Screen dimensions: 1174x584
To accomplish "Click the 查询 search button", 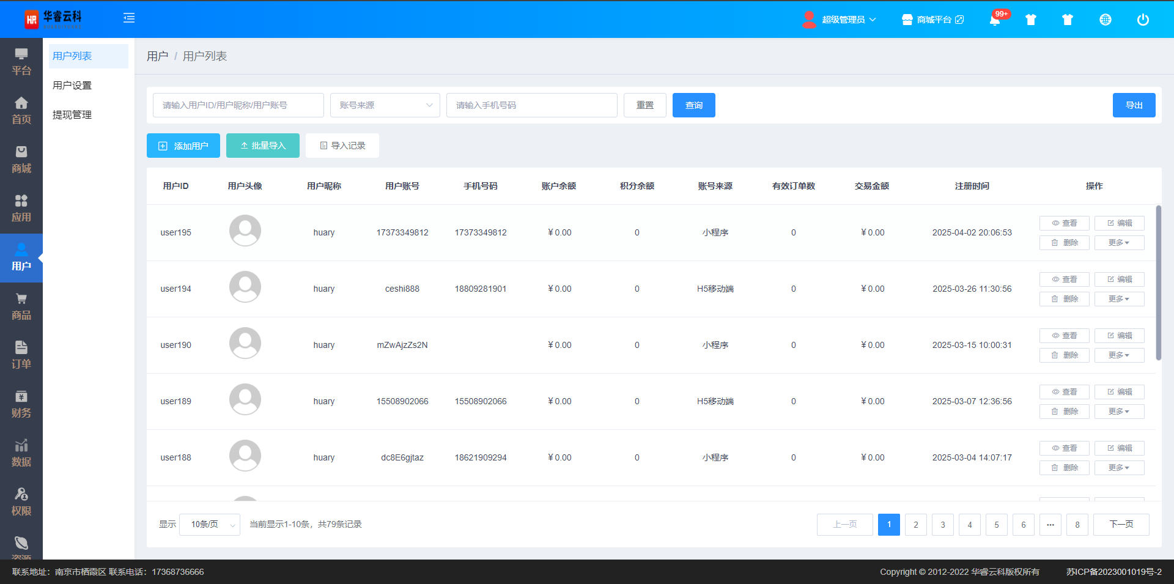I will pos(693,105).
